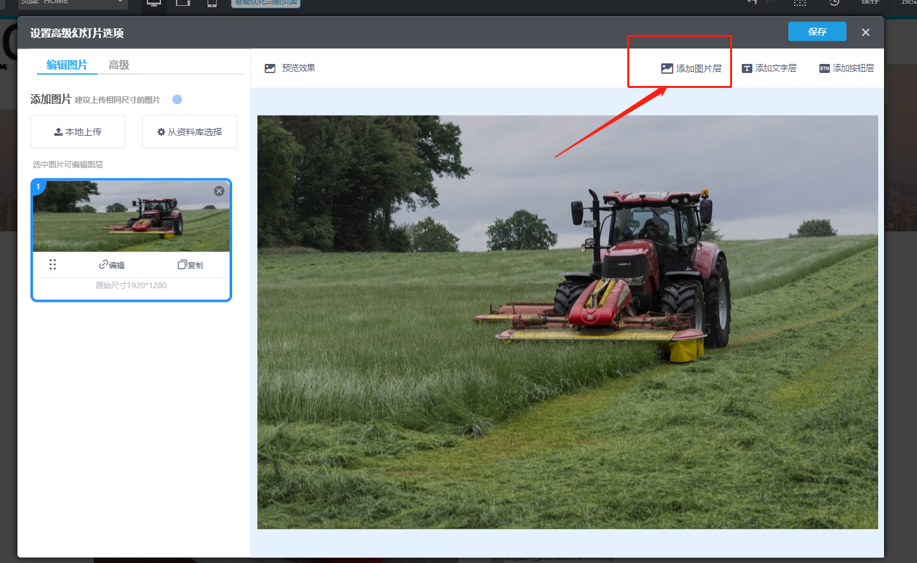The height and width of the screenshot is (563, 917).
Task: Click 添加按钮层 to add a button layer
Action: click(x=847, y=69)
